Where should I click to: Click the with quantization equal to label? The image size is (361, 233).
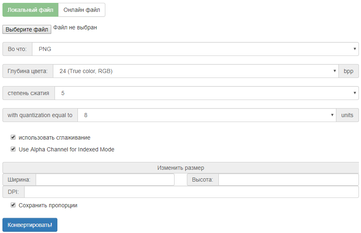point(40,115)
